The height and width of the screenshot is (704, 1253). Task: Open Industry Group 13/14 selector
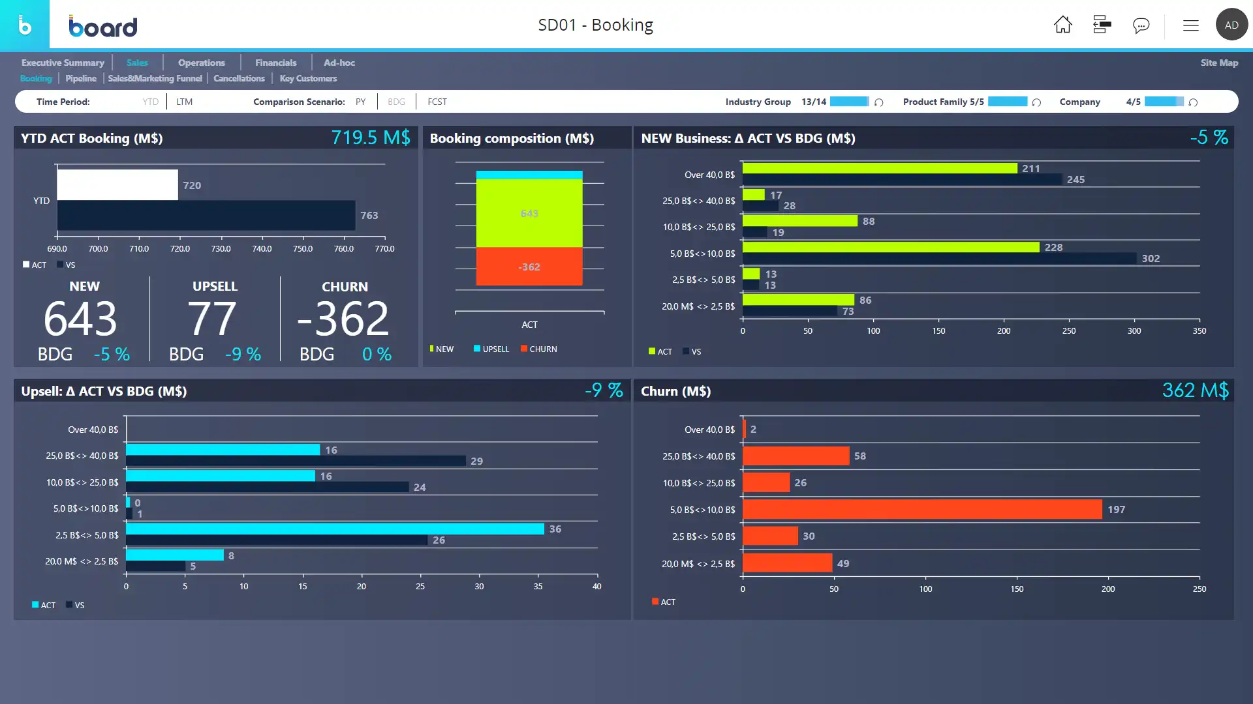tap(775, 102)
